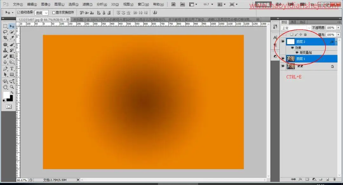
Task: Select the Pen tool
Action: (5, 69)
